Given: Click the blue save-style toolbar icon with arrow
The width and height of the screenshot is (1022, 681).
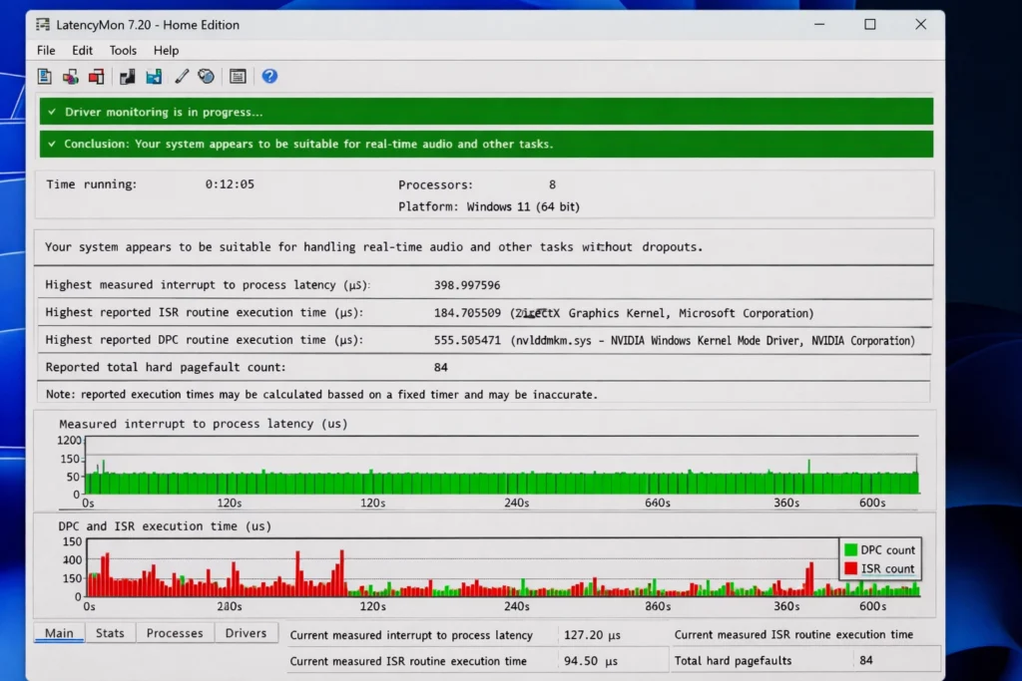Looking at the screenshot, I should click(x=154, y=77).
